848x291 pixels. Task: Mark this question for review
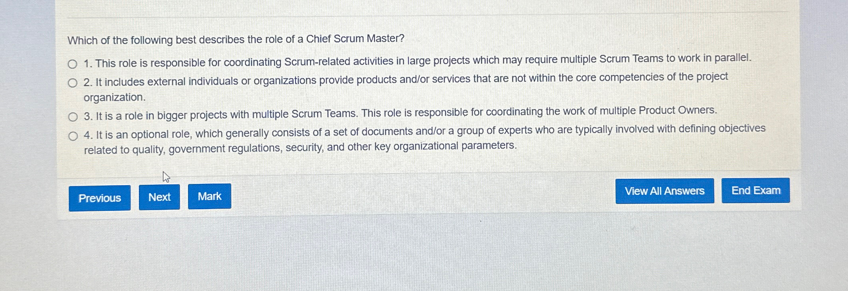209,196
